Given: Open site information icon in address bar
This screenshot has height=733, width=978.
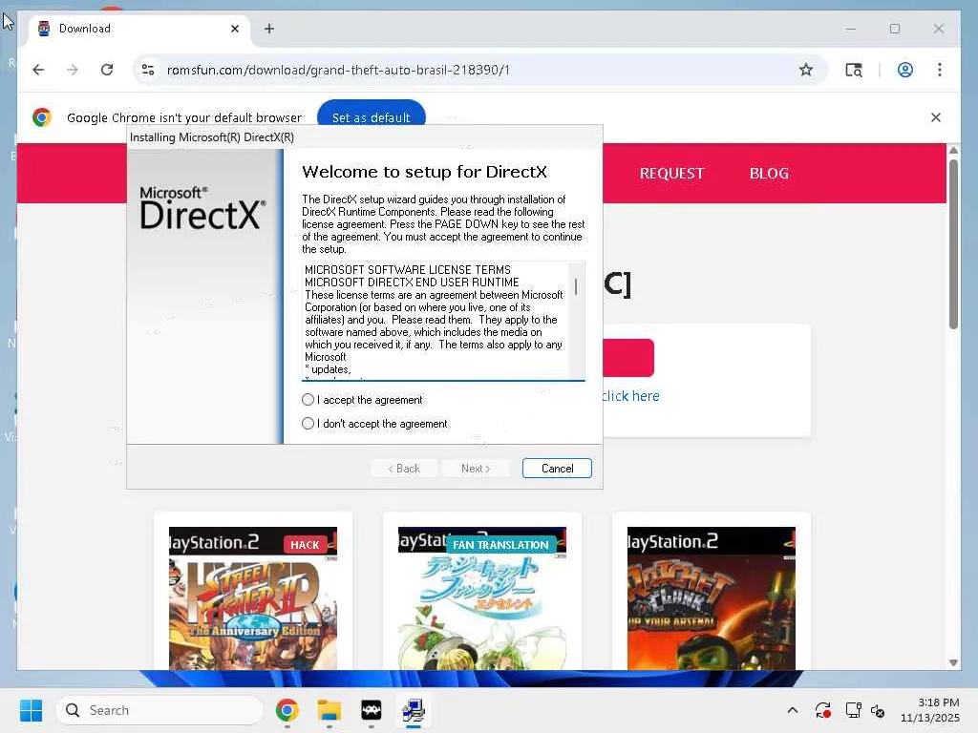Looking at the screenshot, I should [148, 70].
